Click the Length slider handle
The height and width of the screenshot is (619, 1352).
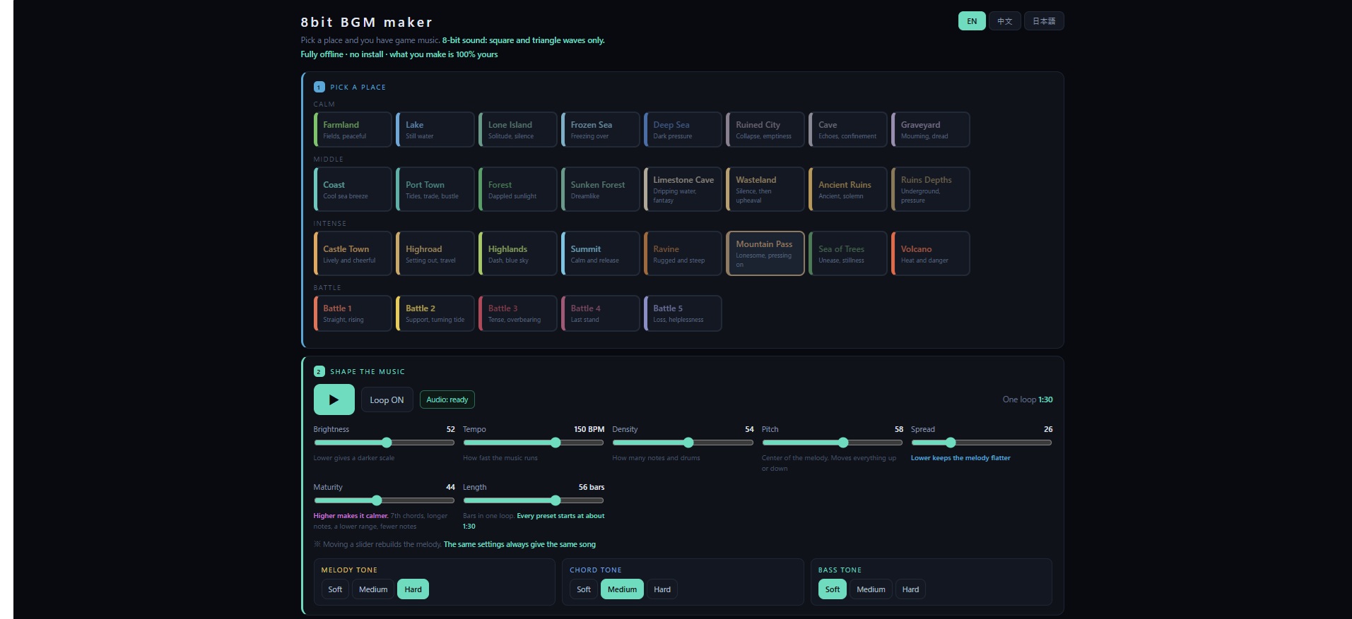point(556,500)
